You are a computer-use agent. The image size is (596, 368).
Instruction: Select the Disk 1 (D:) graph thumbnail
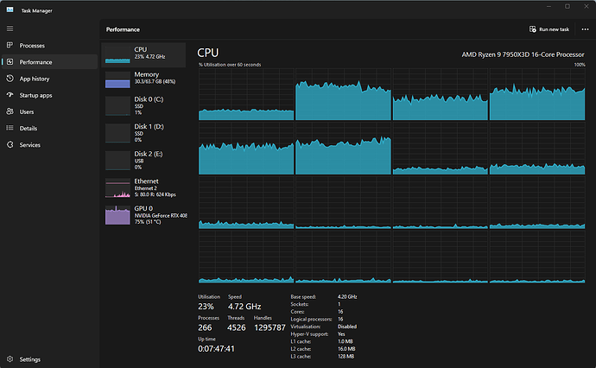click(117, 133)
